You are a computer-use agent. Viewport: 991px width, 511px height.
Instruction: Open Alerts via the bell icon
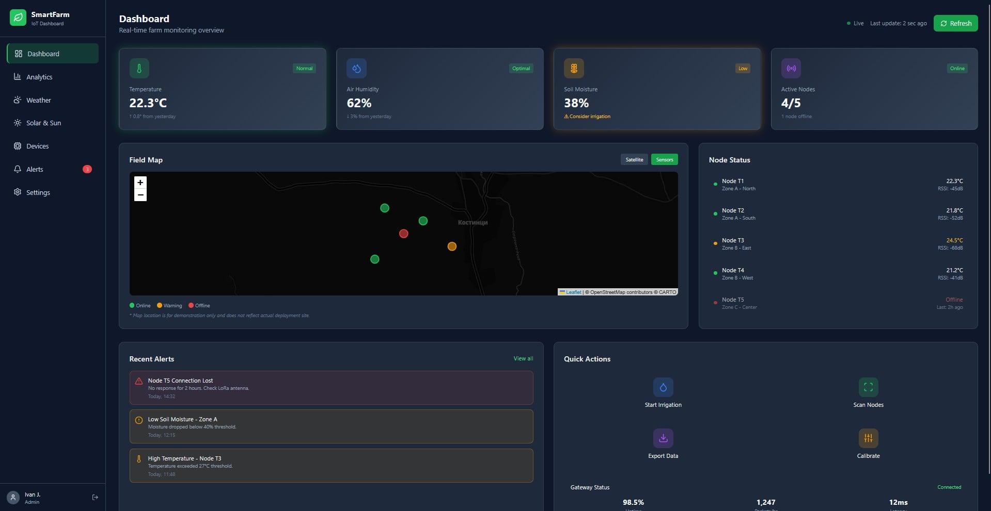coord(18,169)
